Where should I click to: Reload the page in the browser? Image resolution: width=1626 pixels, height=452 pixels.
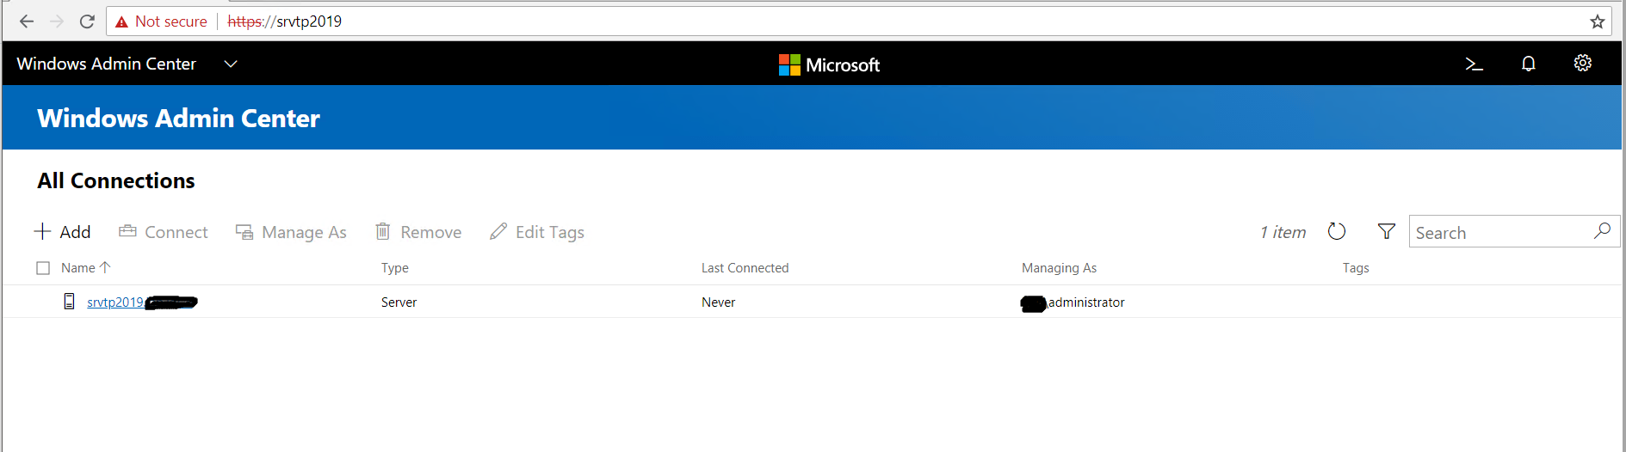click(x=87, y=21)
